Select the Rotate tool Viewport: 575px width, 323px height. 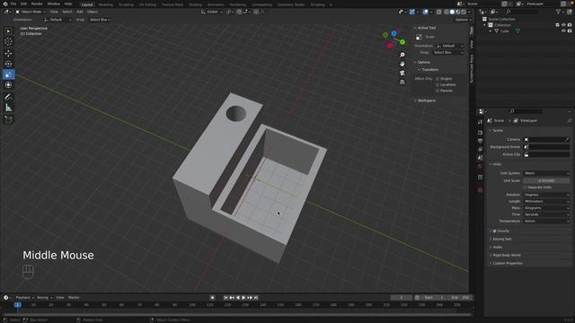pyautogui.click(x=8, y=64)
